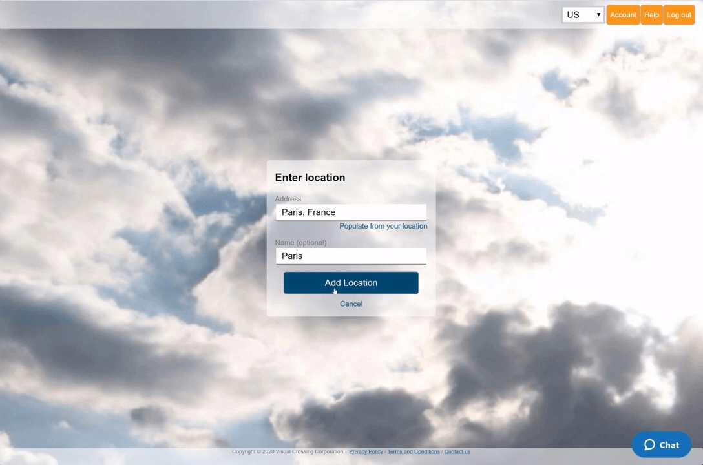
Task: Click the Enter location heading
Action: tap(310, 178)
